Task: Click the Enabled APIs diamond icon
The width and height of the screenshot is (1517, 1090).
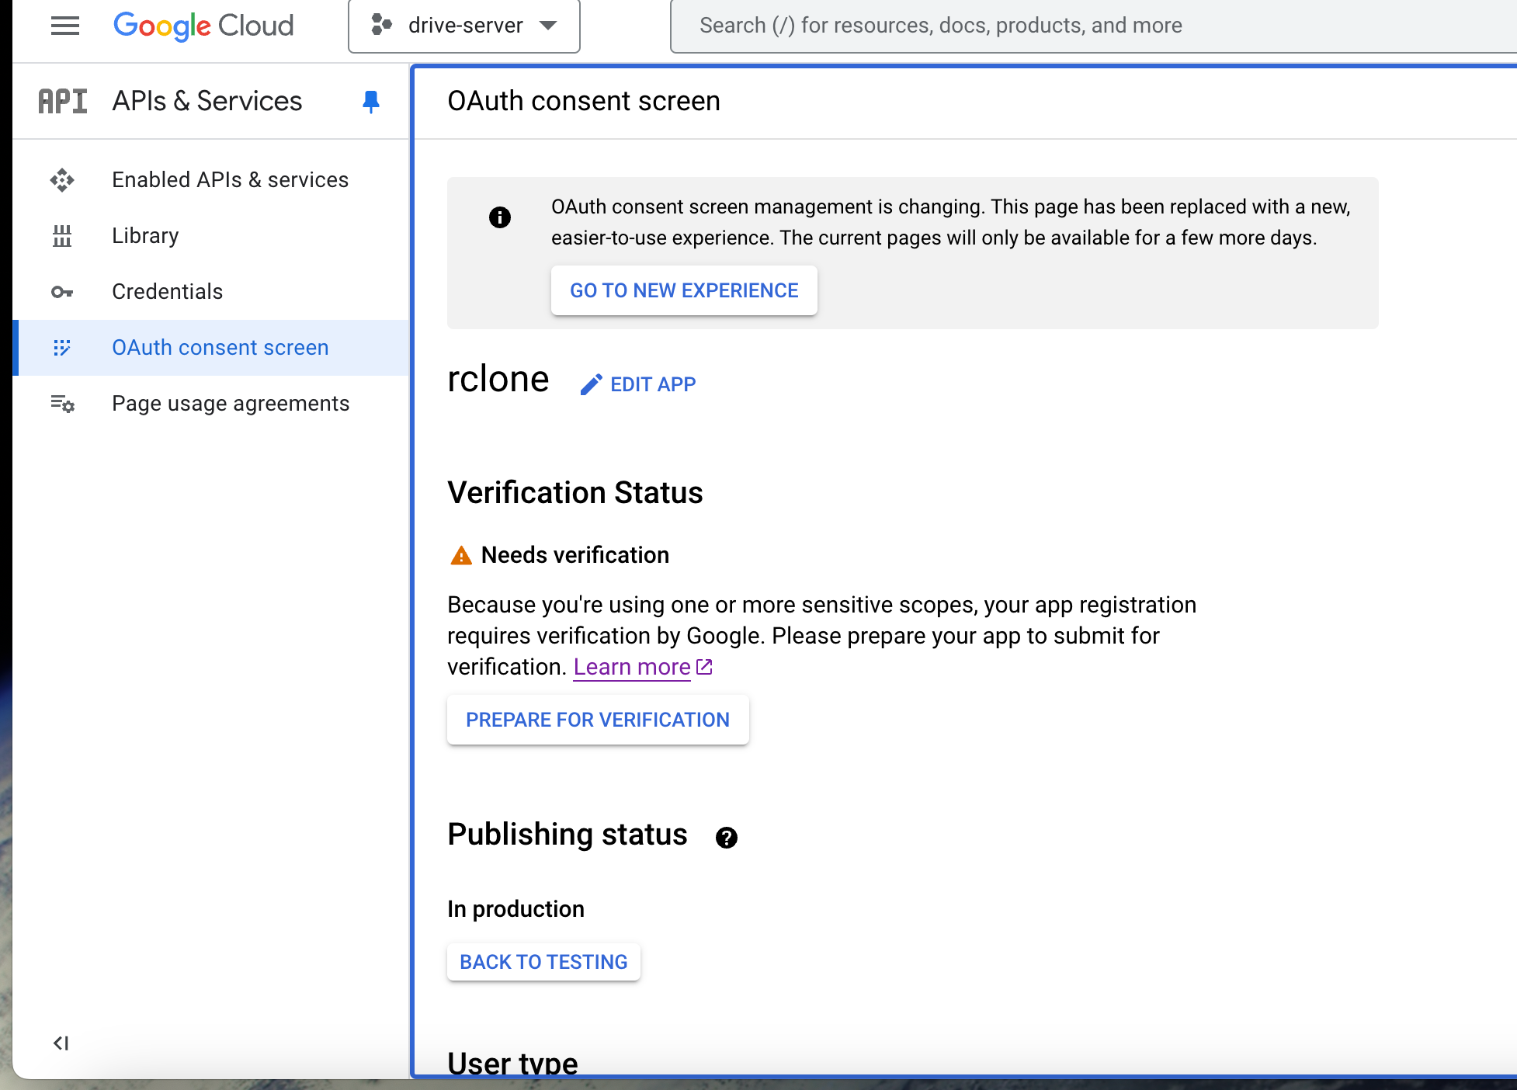Action: click(62, 180)
